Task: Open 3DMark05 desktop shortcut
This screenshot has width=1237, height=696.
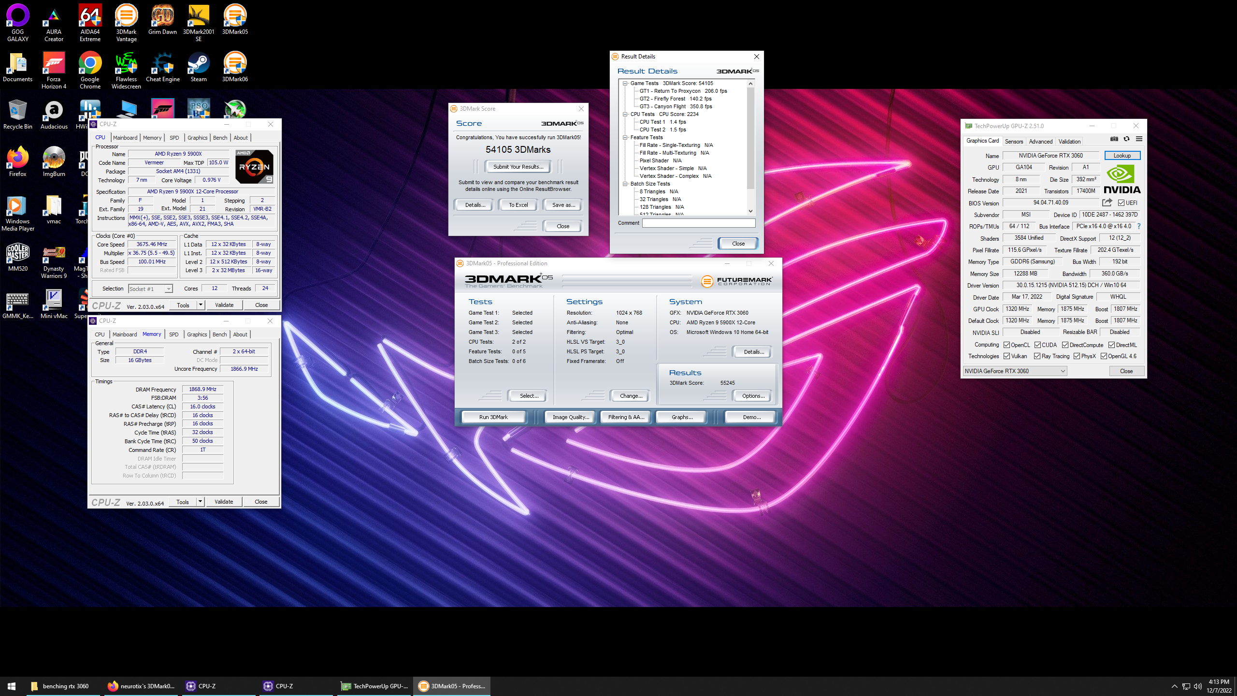Action: pos(235,19)
